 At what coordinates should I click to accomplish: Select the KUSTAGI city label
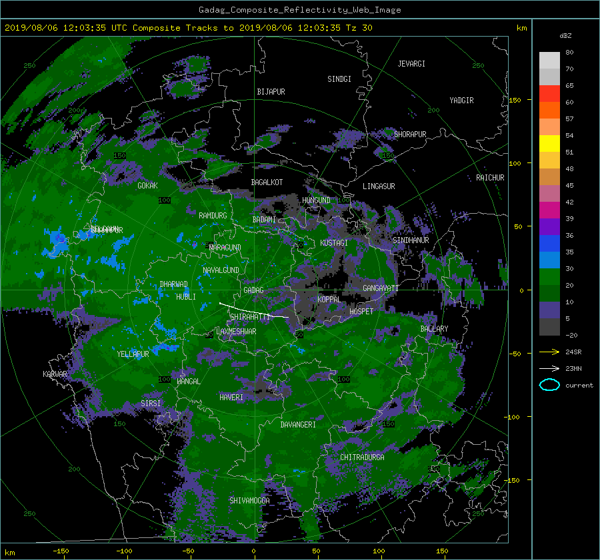coord(334,243)
